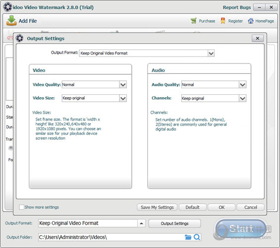
Task: Click the Add File download icon
Action: [x=11, y=20]
